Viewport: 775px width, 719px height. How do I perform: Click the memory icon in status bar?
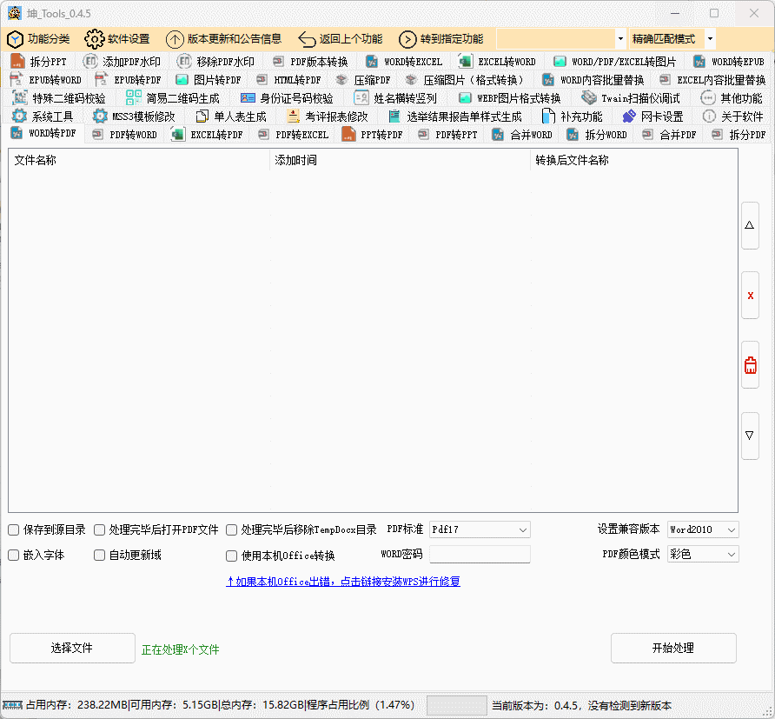(12, 705)
